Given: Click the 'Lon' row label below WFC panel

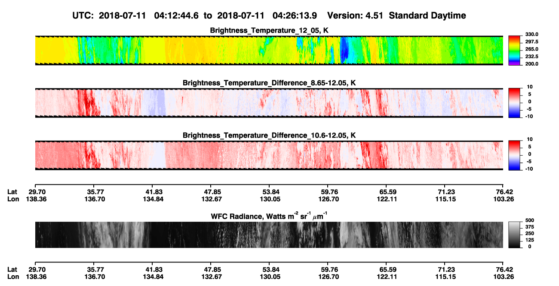Looking at the screenshot, I should tap(13, 277).
